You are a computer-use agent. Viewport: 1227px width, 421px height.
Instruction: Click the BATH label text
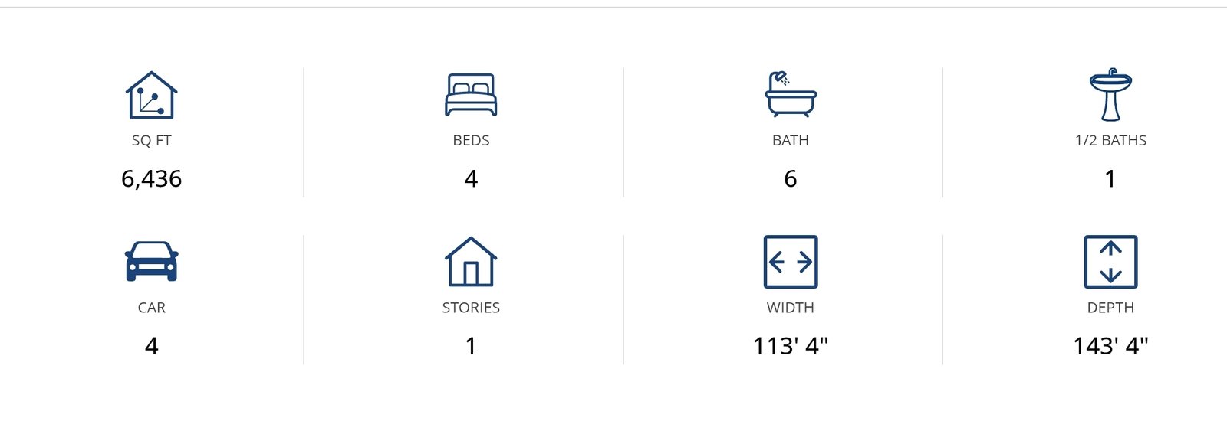pyautogui.click(x=791, y=141)
